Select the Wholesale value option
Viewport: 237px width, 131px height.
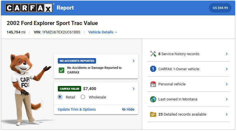[x=83, y=97]
